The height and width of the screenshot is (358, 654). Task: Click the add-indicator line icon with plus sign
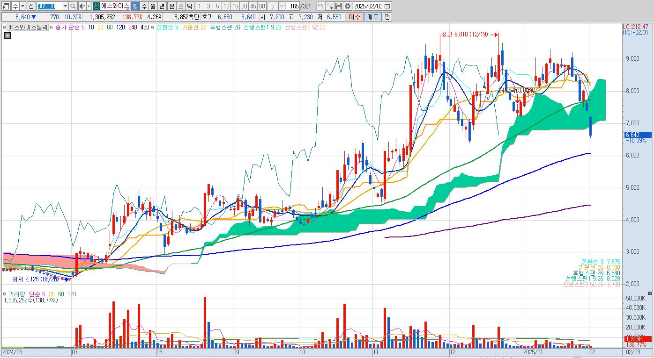(x=330, y=6)
